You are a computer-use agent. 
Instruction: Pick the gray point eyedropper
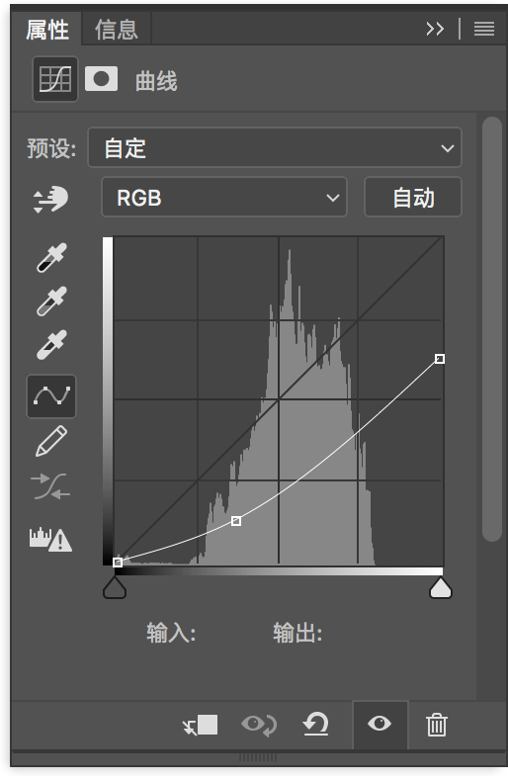point(51,301)
